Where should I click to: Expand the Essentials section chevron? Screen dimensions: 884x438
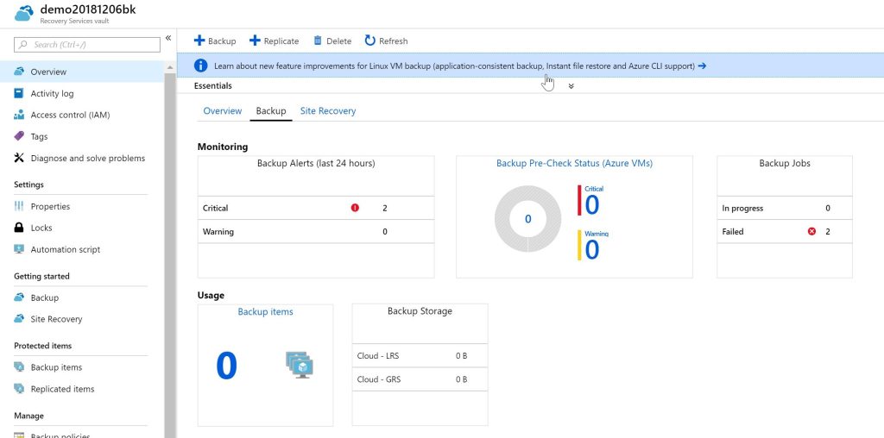(571, 86)
